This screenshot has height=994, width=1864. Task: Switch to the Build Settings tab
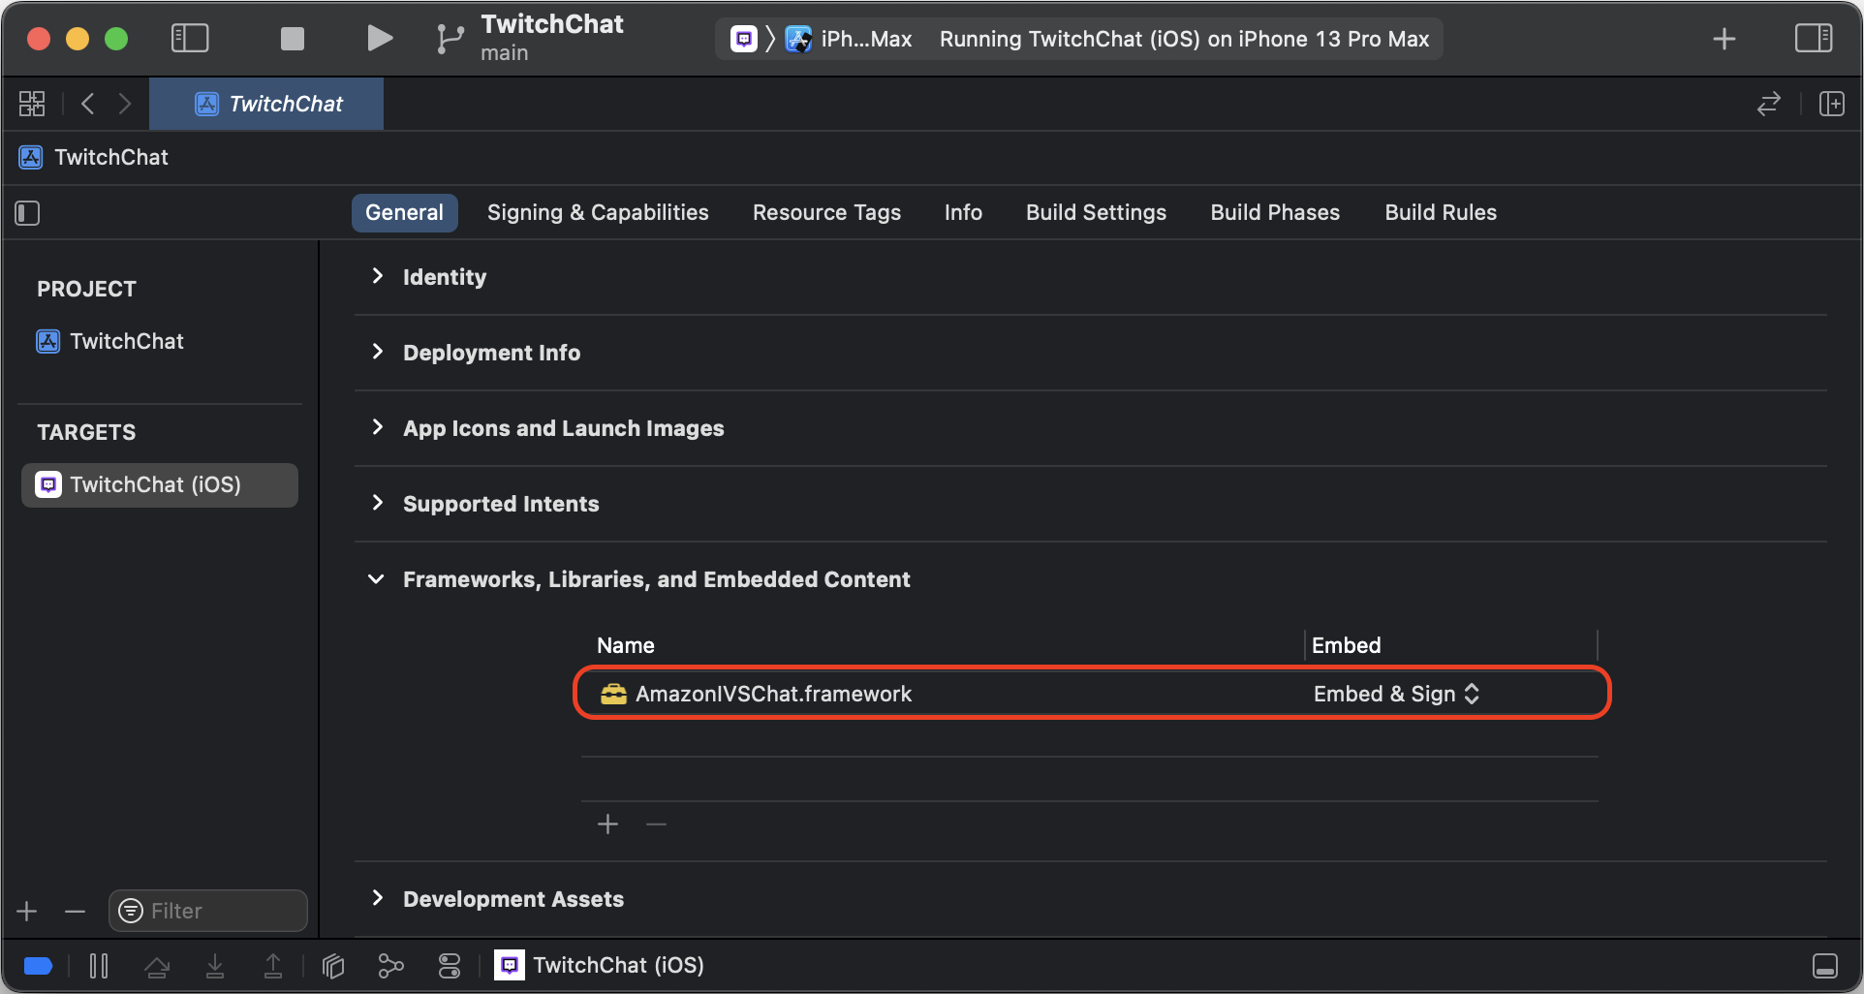pos(1096,212)
